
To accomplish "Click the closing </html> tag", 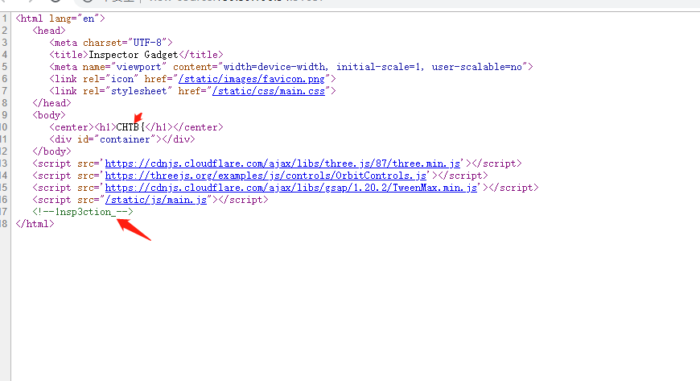I will click(35, 224).
